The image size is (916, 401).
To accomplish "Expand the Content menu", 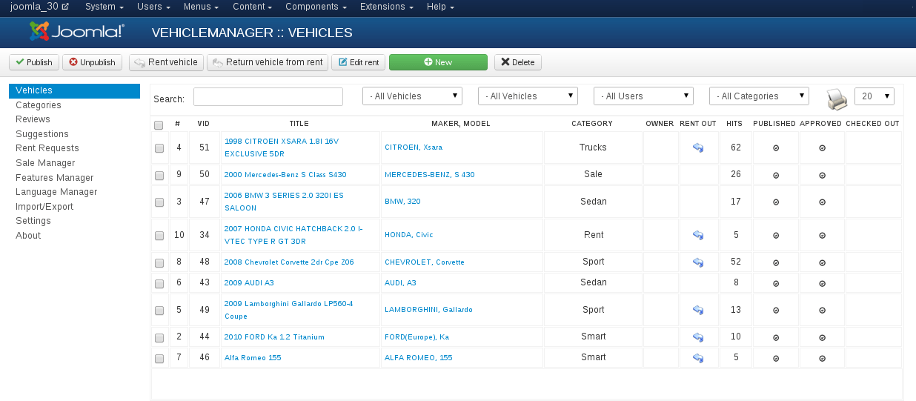I will pyautogui.click(x=252, y=7).
